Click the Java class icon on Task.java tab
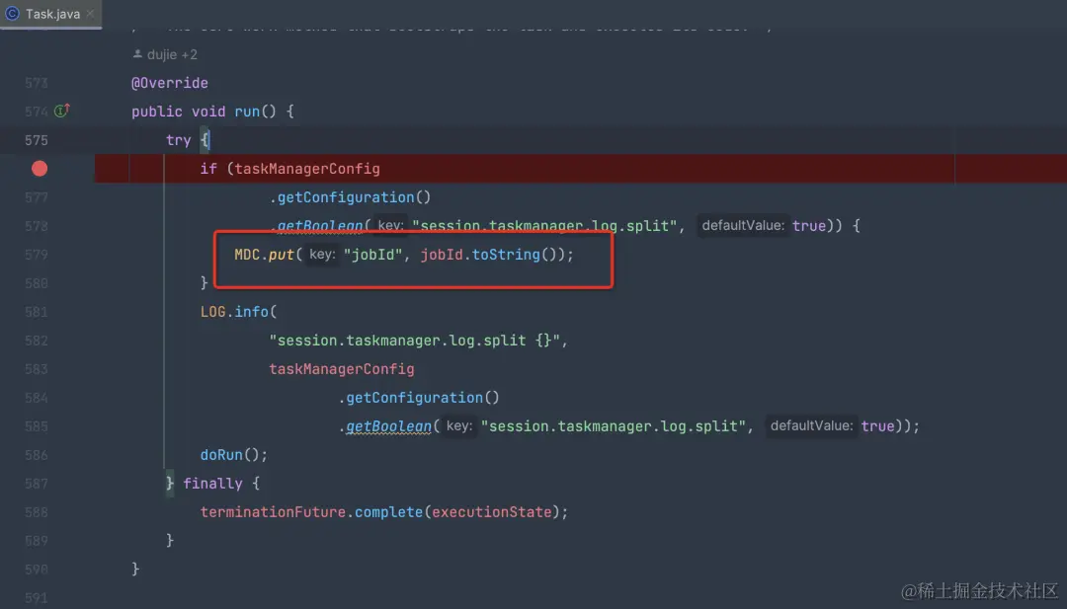 click(12, 14)
